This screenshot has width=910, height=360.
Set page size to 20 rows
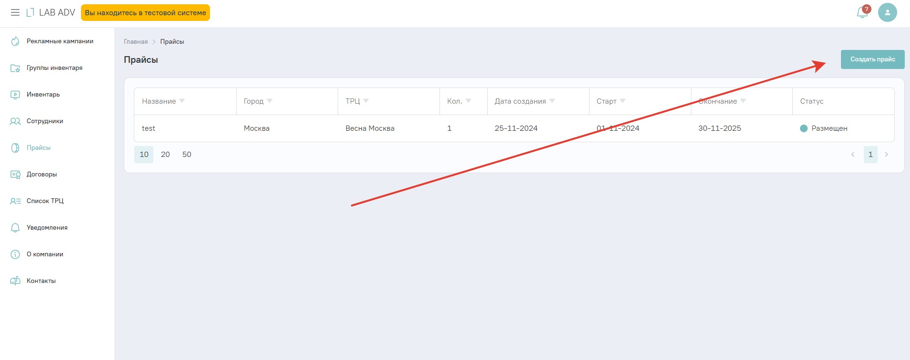point(165,155)
